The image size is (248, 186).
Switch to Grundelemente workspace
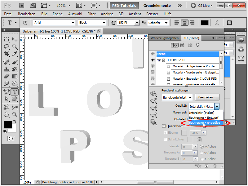click(x=157, y=6)
